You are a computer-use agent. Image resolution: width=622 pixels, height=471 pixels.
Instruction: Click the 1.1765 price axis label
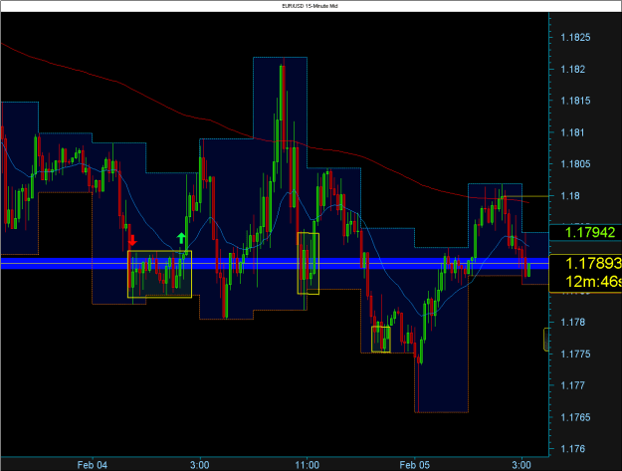pyautogui.click(x=575, y=417)
